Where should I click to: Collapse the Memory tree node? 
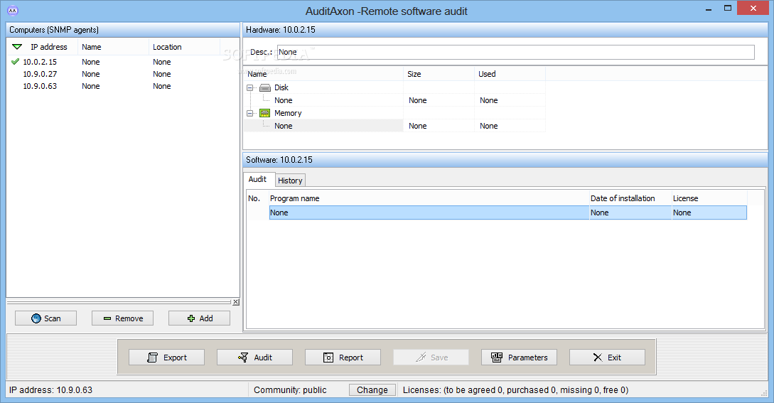tap(249, 113)
